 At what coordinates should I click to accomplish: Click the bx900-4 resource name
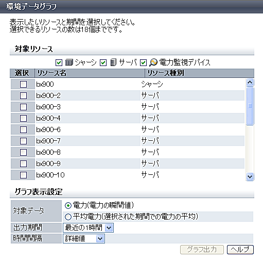(x=48, y=118)
